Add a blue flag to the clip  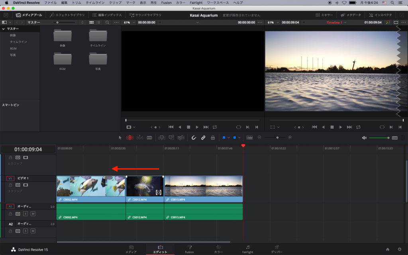coord(224,137)
